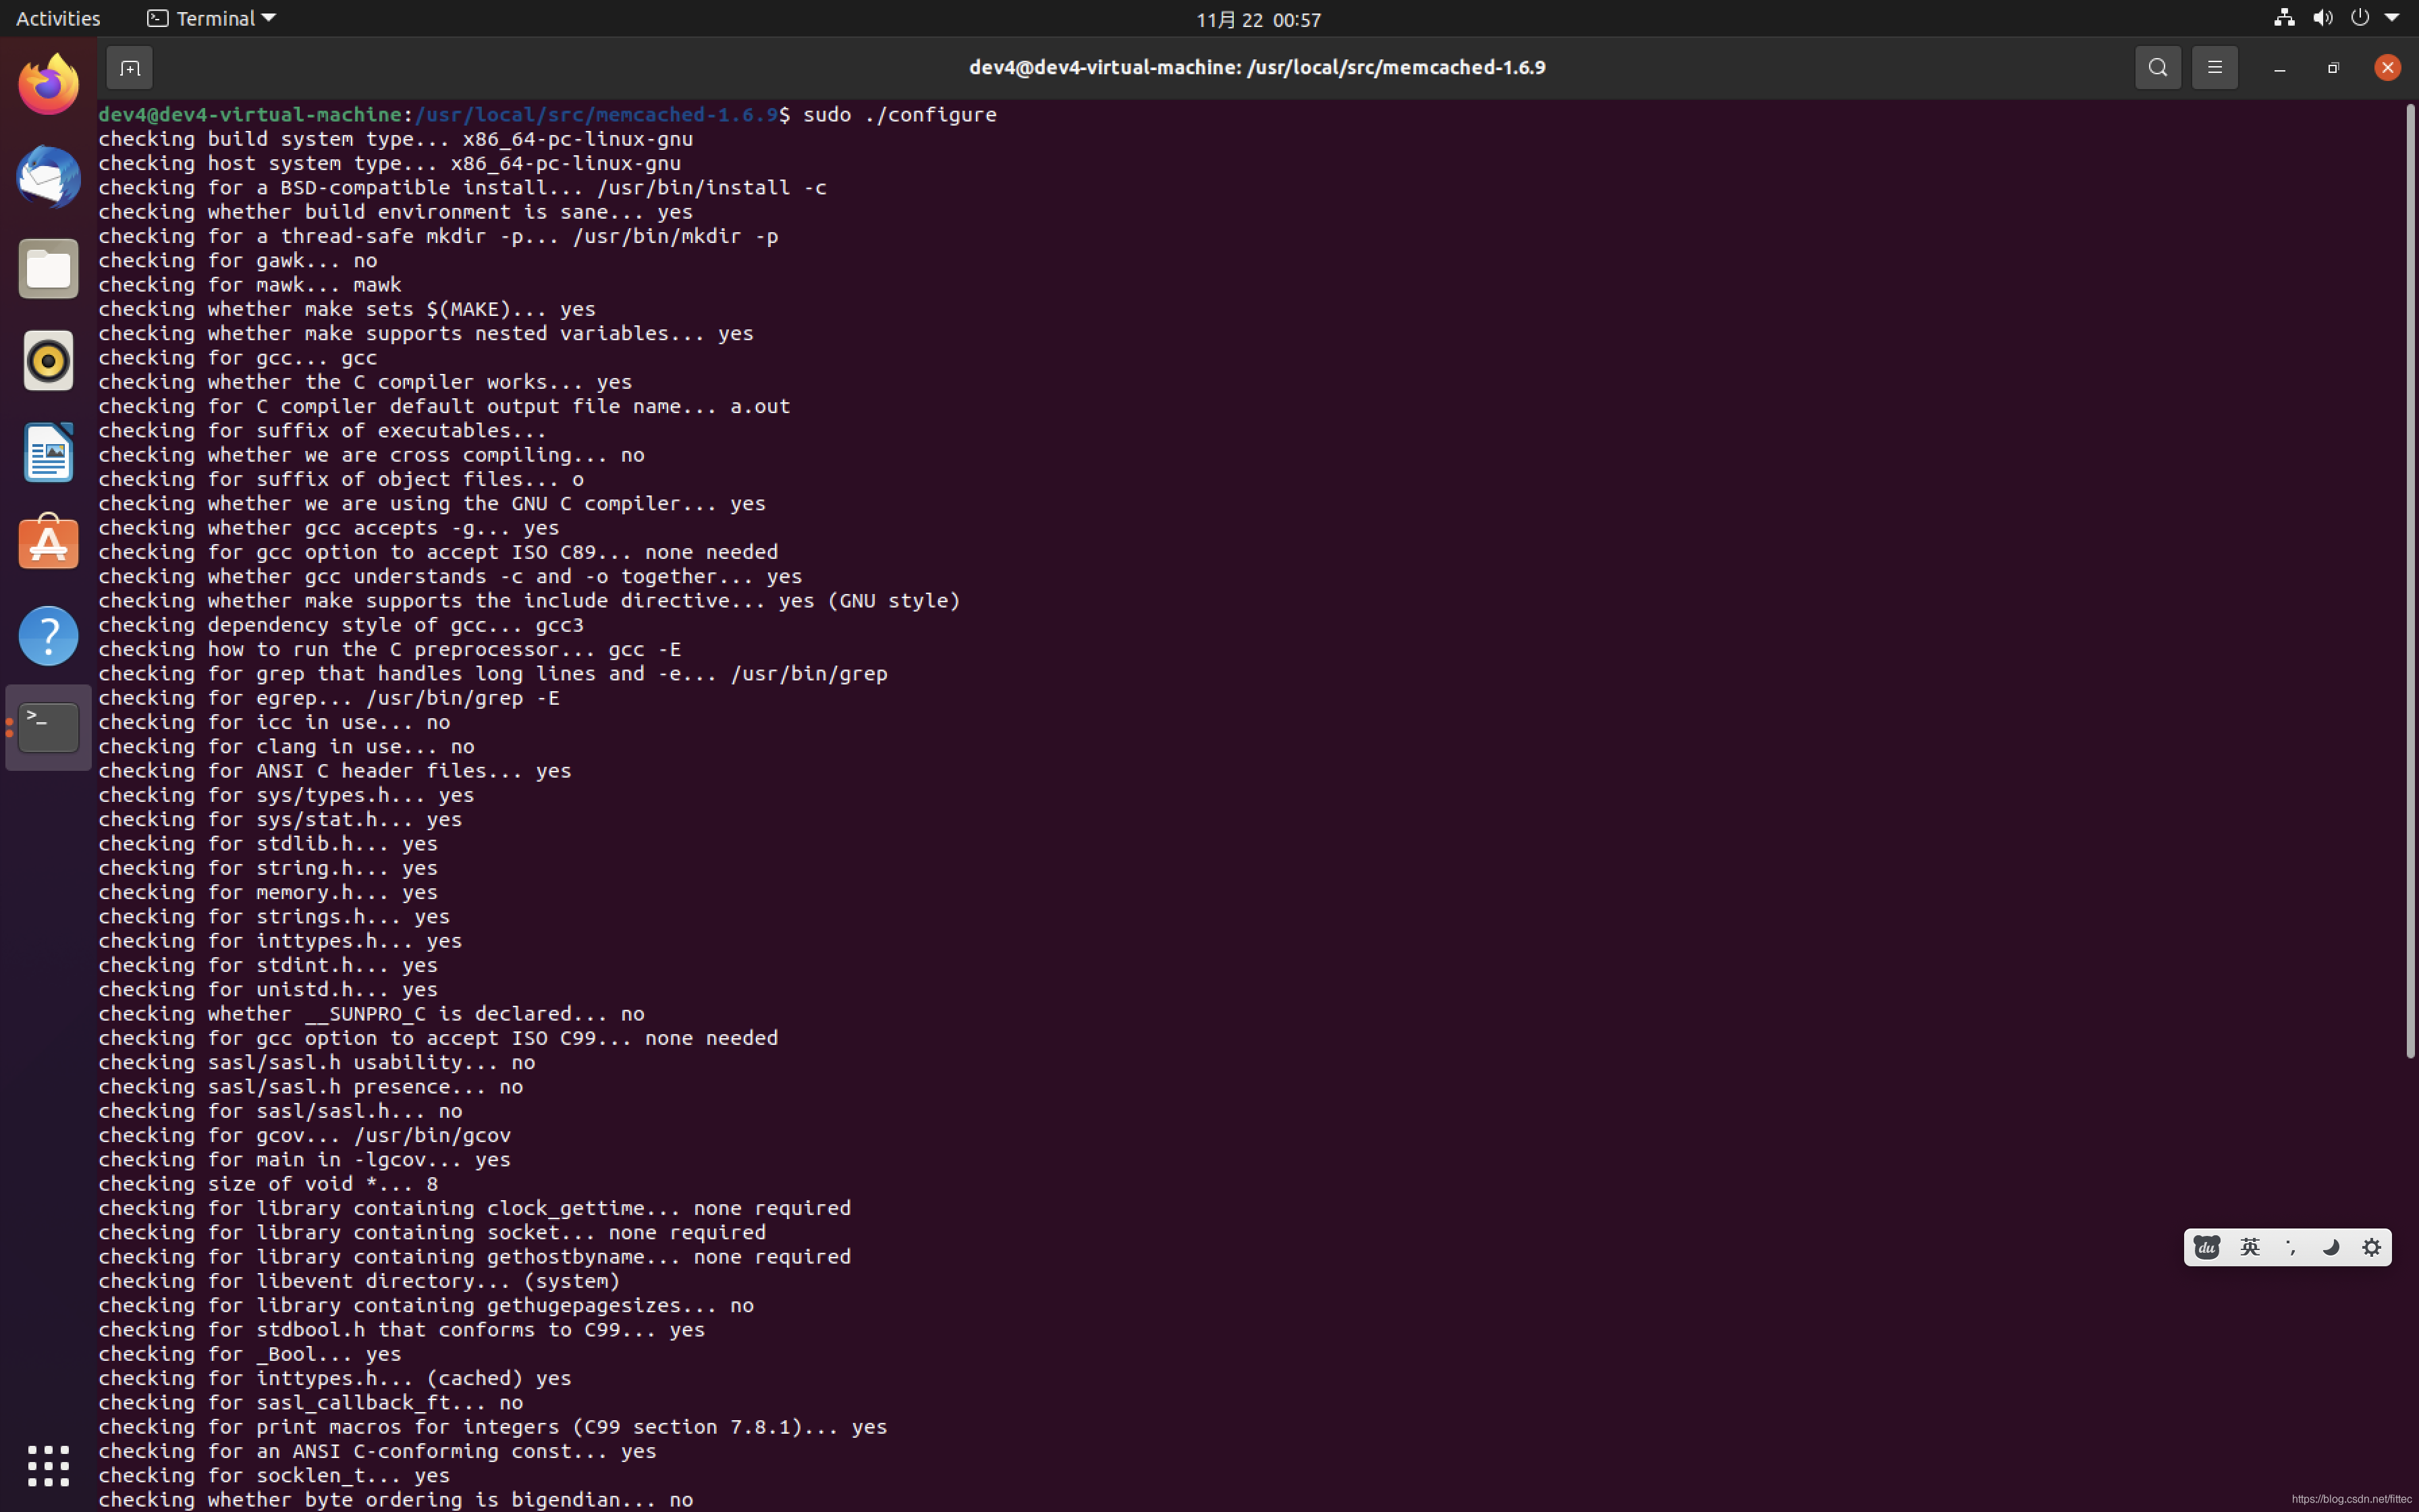This screenshot has height=1512, width=2419.
Task: Launch Rhythmbox music player
Action: click(x=48, y=360)
